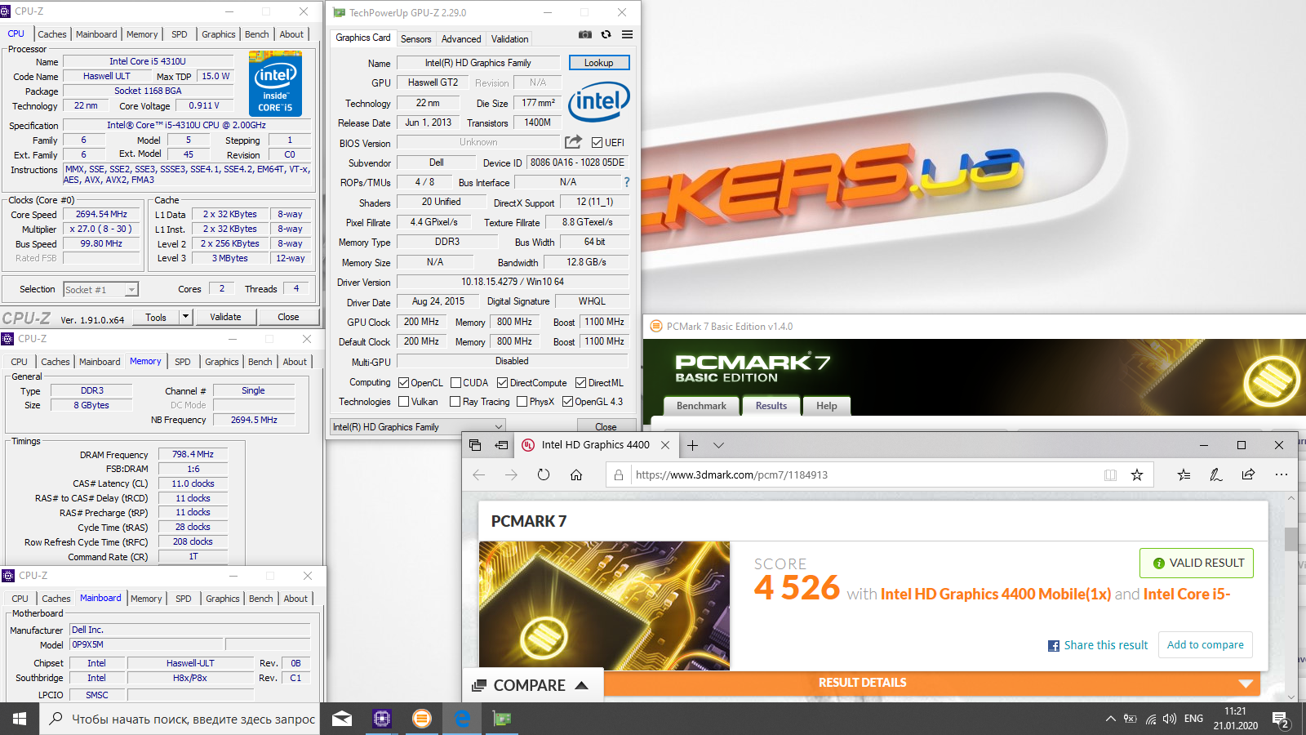Open the PCMark 7 Benchmark tab
1306x735 pixels.
point(701,406)
